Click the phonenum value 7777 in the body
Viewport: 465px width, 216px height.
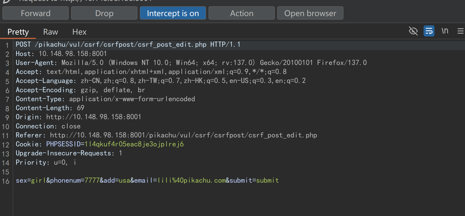click(x=92, y=180)
